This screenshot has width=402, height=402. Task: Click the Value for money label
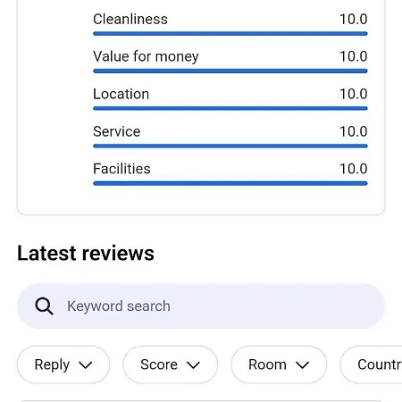(x=146, y=56)
